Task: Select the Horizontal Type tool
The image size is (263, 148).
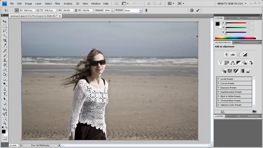Action: tap(5, 94)
